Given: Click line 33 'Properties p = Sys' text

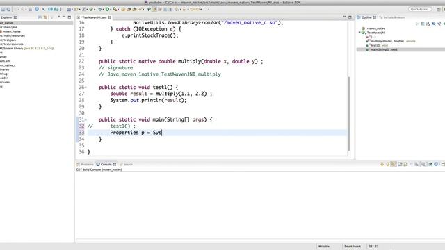Looking at the screenshot, I should click(x=136, y=133).
